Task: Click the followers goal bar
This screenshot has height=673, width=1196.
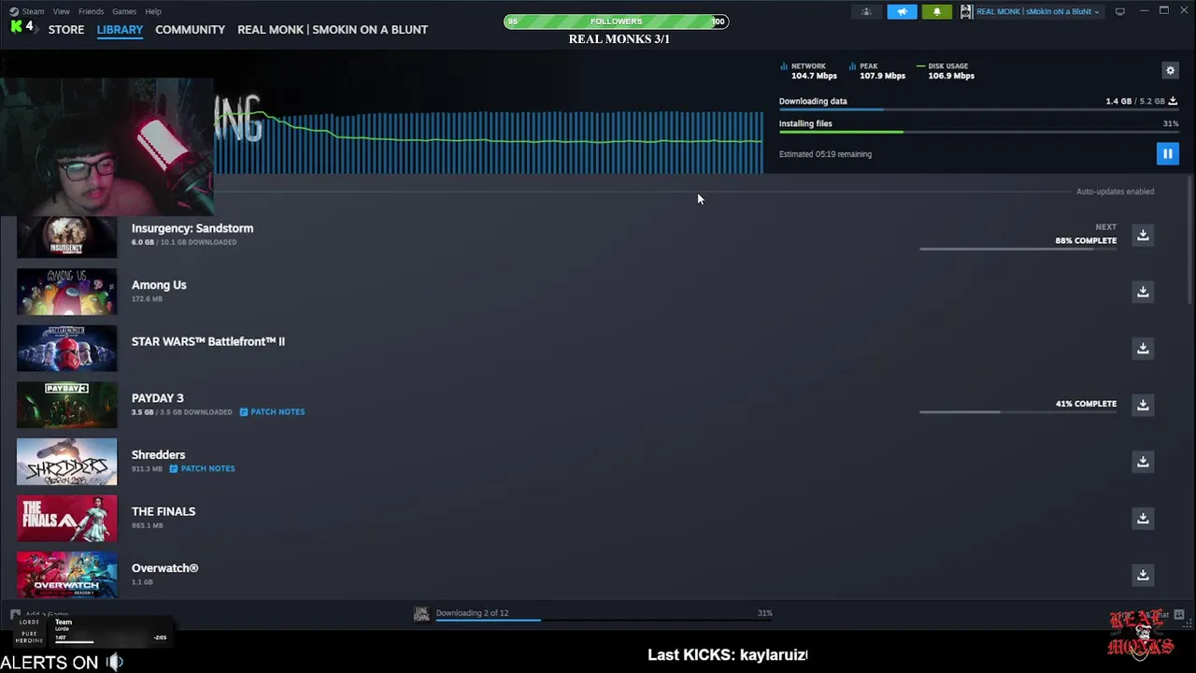Action: 617,21
